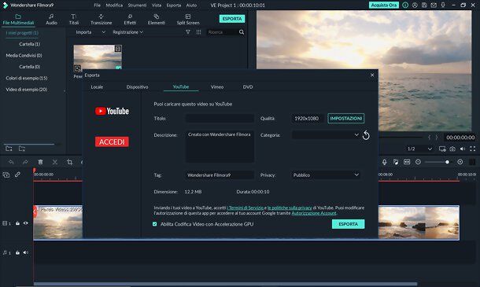Open the Termini di Servizio link
The width and height of the screenshot is (480, 287).
[x=246, y=208]
